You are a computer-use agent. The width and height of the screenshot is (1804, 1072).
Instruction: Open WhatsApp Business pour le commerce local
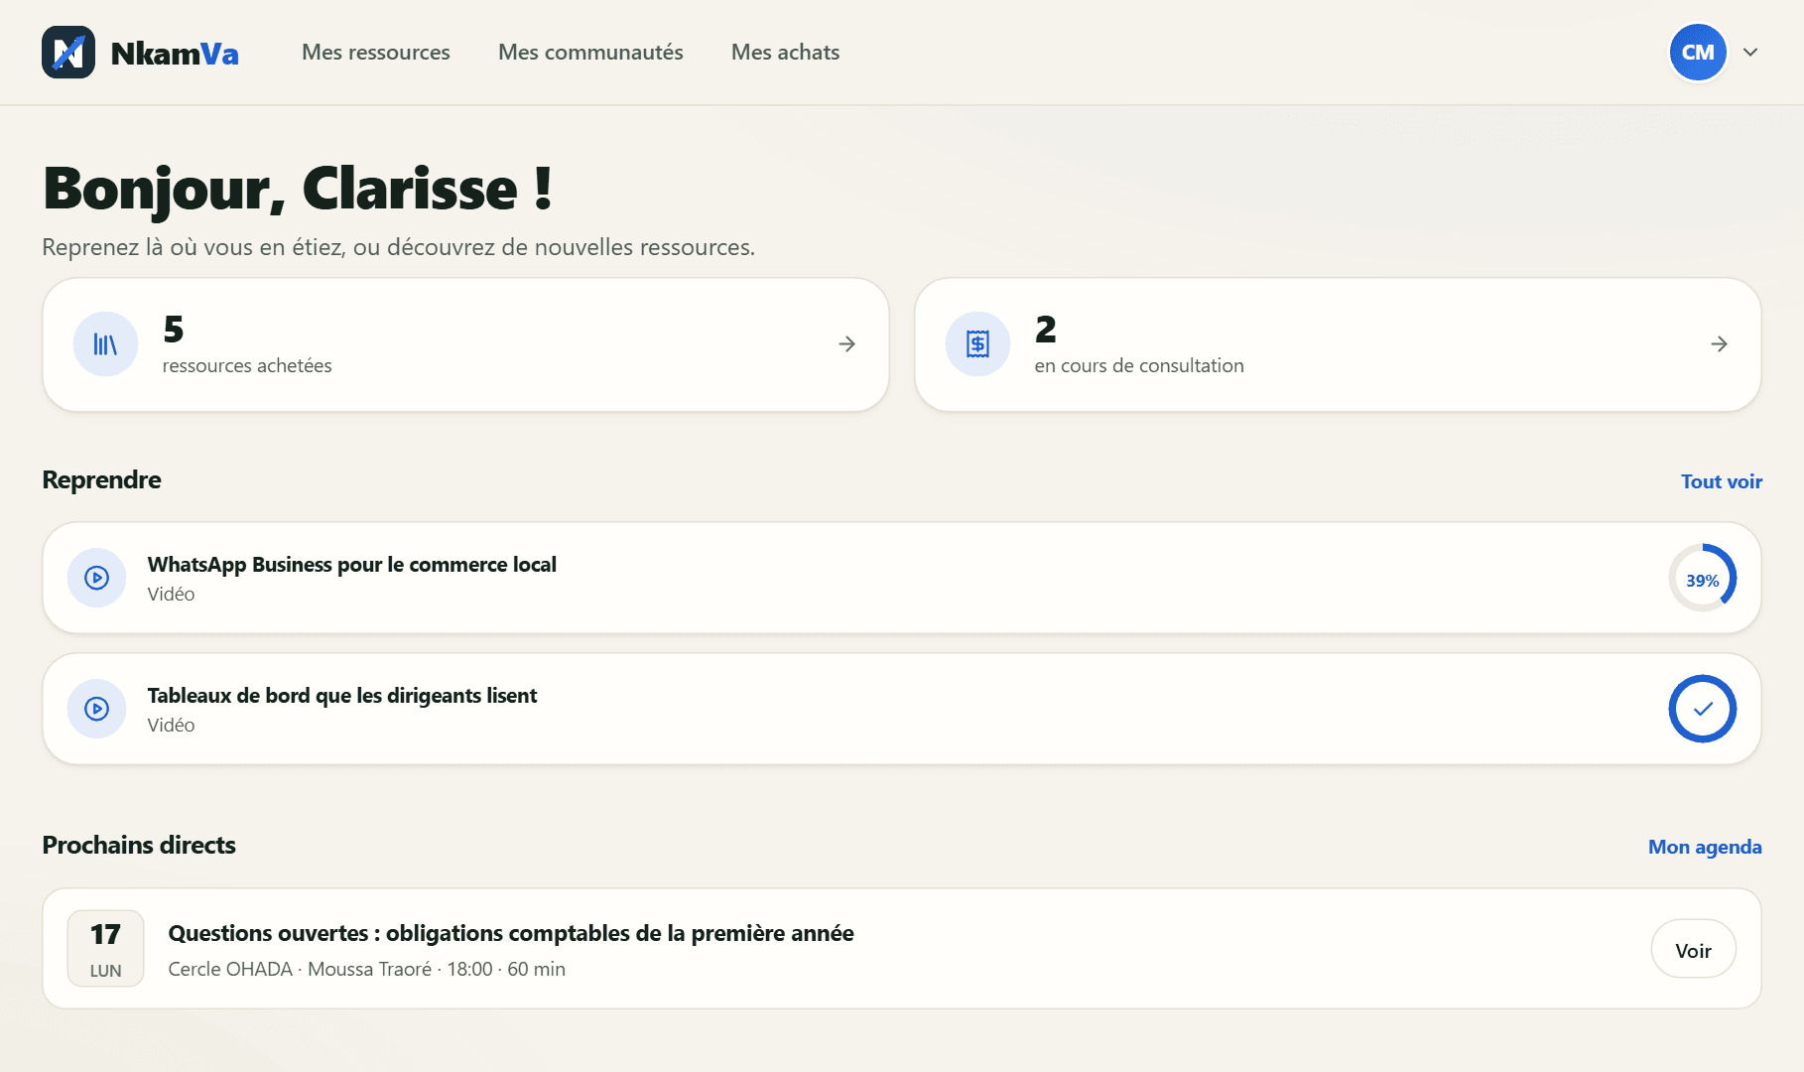coord(351,565)
